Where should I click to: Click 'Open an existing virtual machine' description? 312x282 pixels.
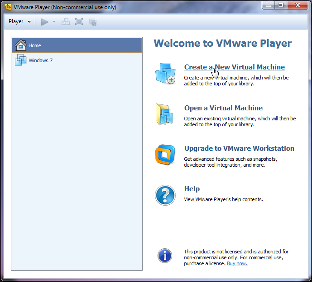pos(240,122)
